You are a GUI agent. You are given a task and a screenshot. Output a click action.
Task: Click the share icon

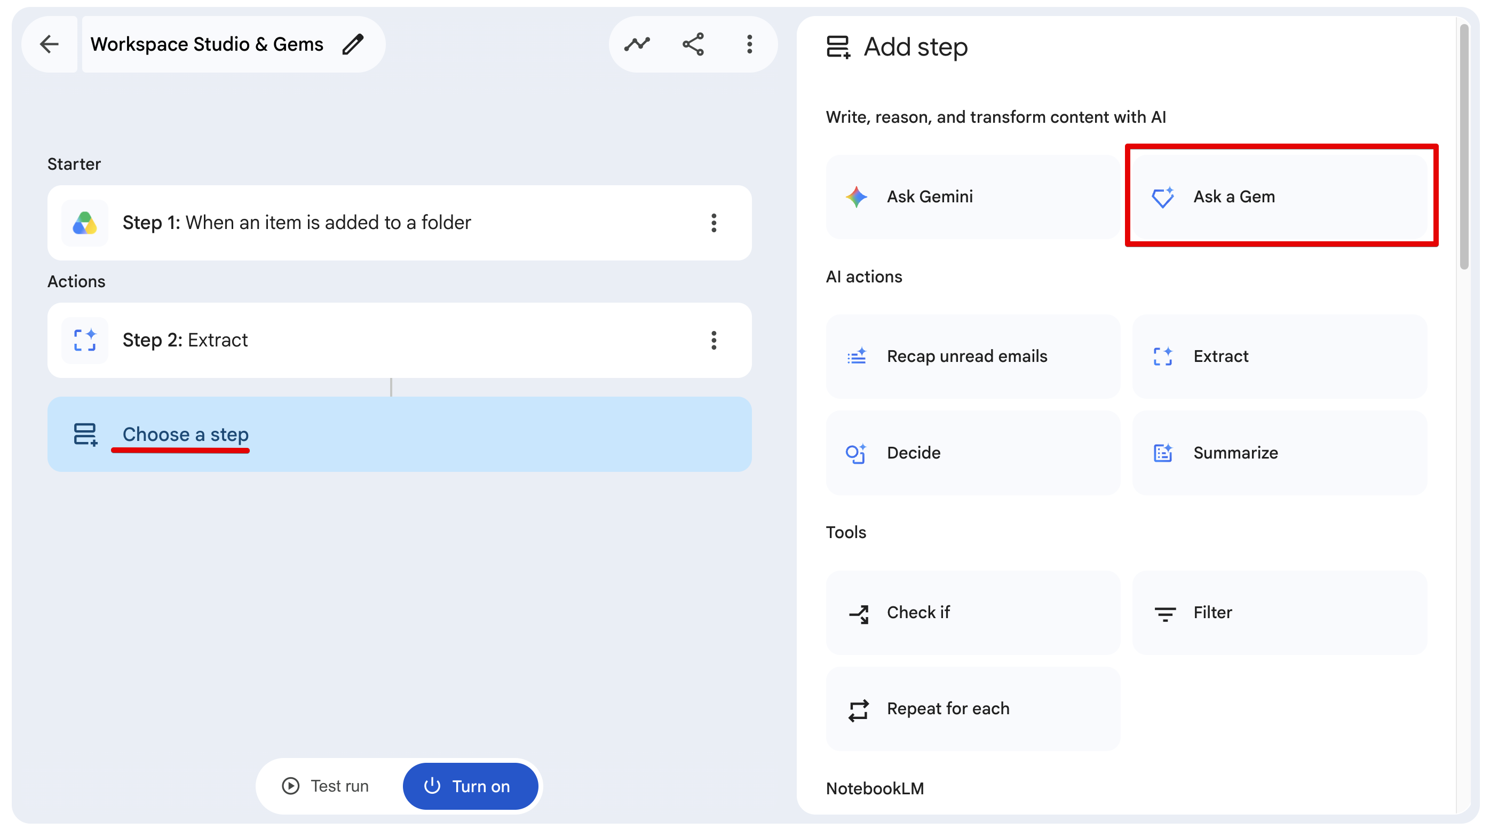pos(693,44)
